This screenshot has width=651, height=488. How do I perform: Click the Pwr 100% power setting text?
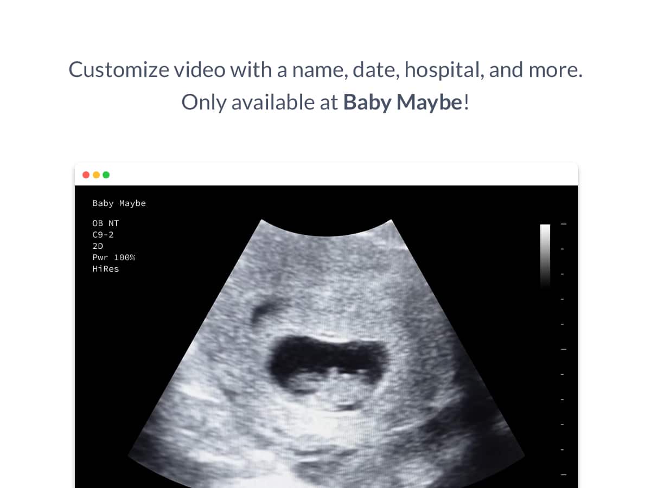click(113, 258)
